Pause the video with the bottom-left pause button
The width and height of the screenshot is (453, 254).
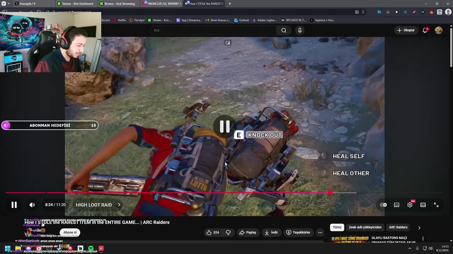coord(14,205)
